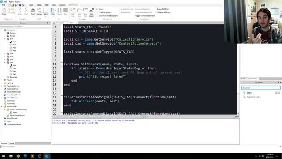Focus the Tag Editor Search field

click(x=261, y=88)
